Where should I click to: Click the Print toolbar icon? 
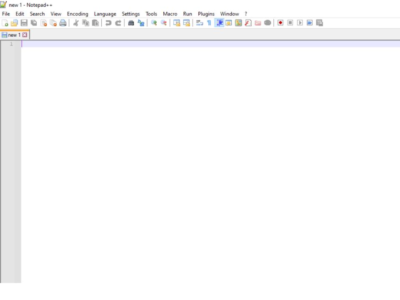[x=63, y=23]
